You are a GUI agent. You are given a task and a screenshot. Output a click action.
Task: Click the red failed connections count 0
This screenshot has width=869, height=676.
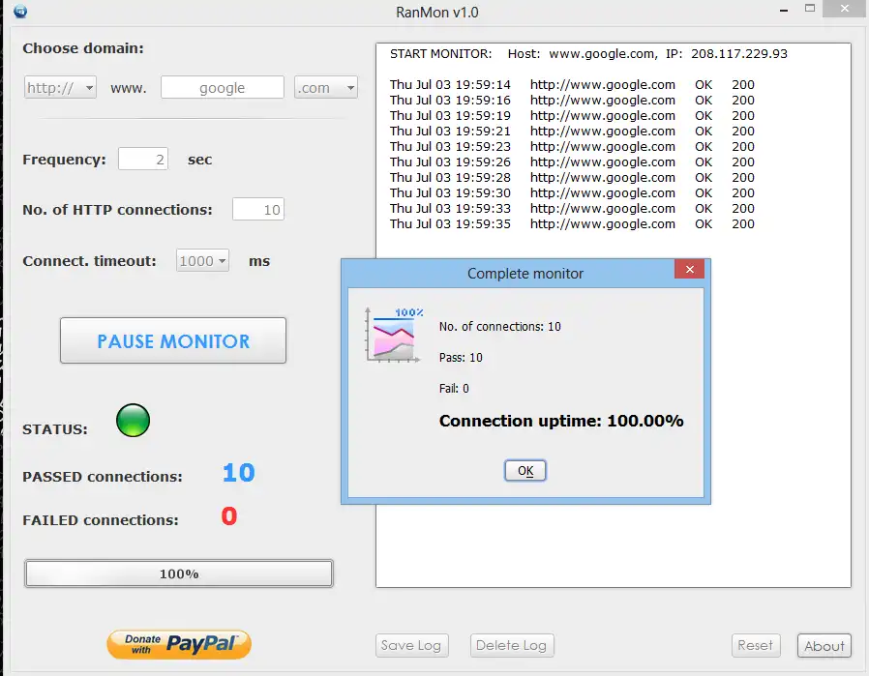tap(229, 516)
